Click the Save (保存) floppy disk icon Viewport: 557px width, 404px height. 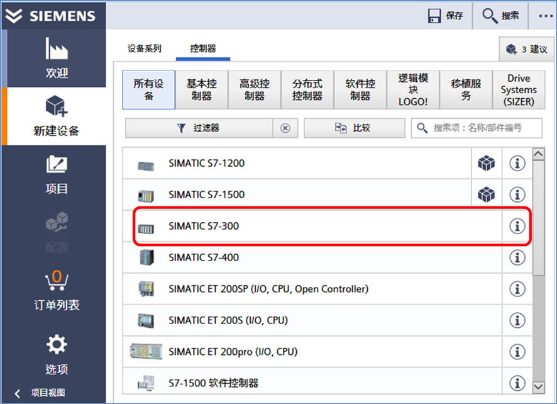(x=434, y=16)
